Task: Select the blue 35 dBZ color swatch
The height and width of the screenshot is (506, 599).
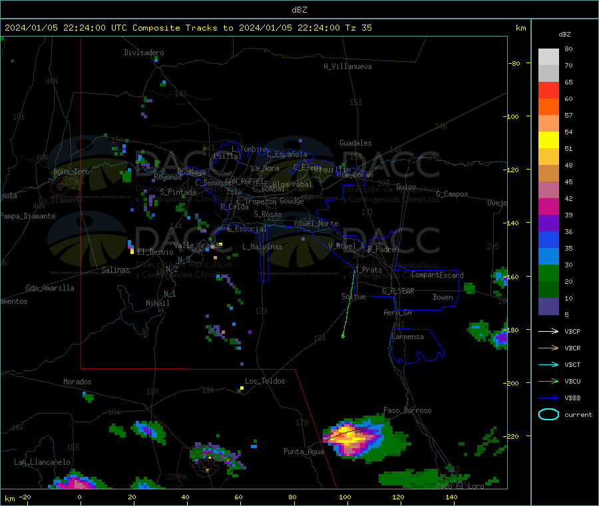Action: (548, 239)
